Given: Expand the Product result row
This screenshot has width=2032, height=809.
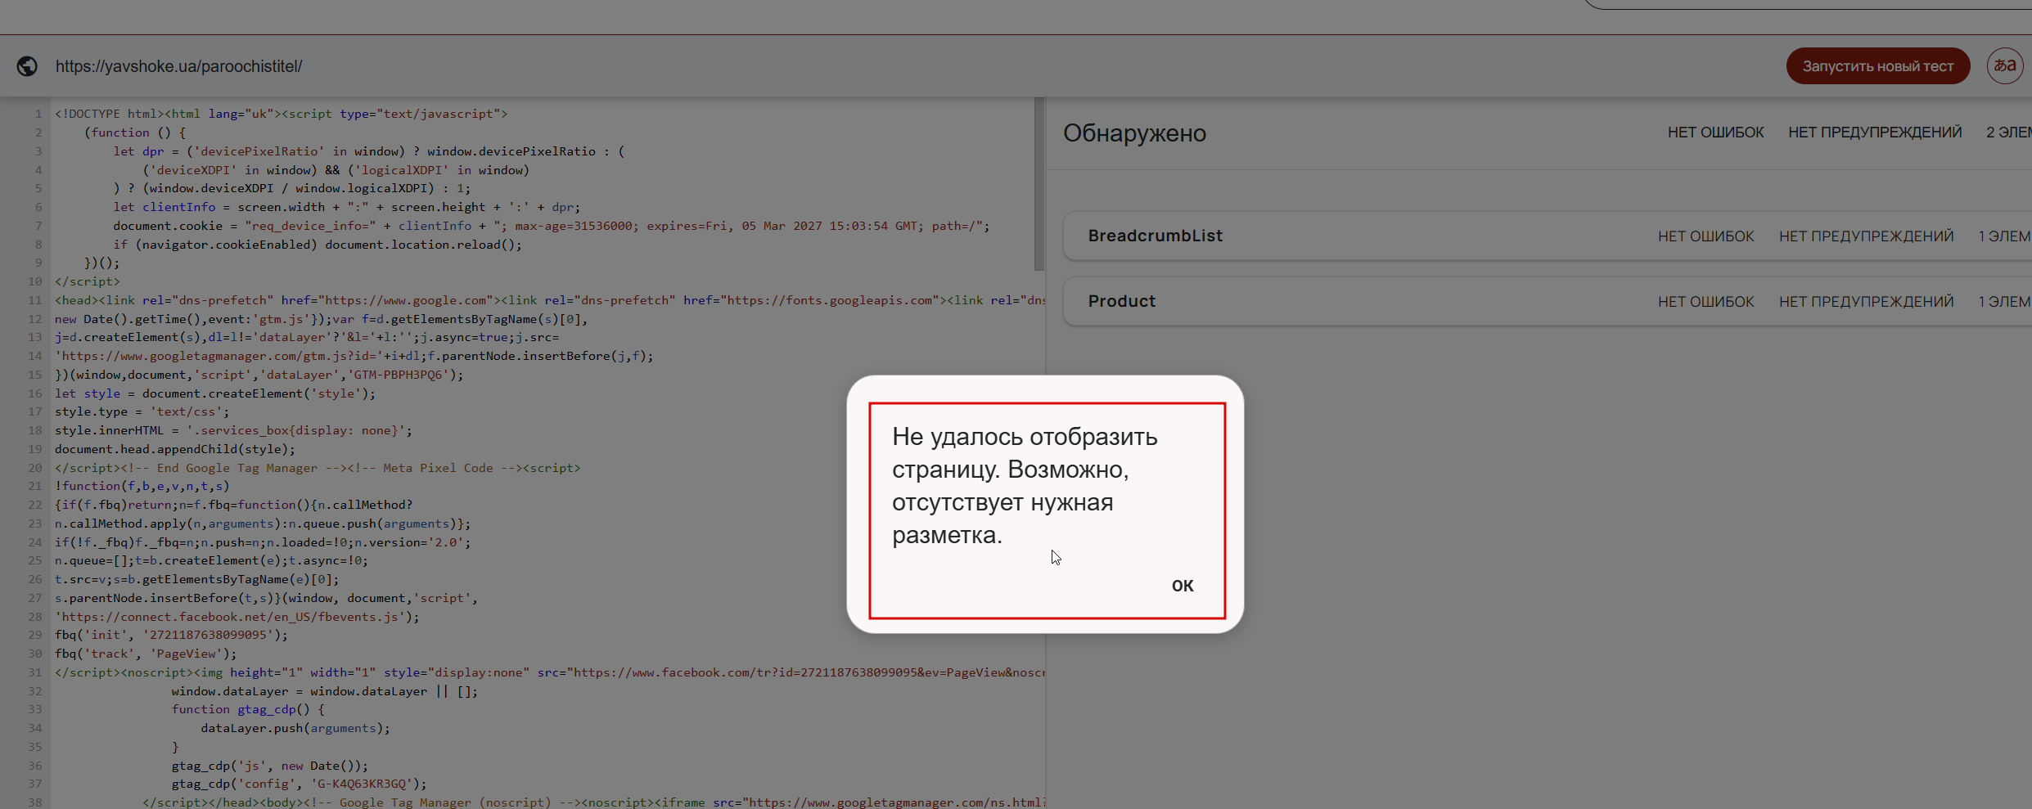Looking at the screenshot, I should [1547, 302].
